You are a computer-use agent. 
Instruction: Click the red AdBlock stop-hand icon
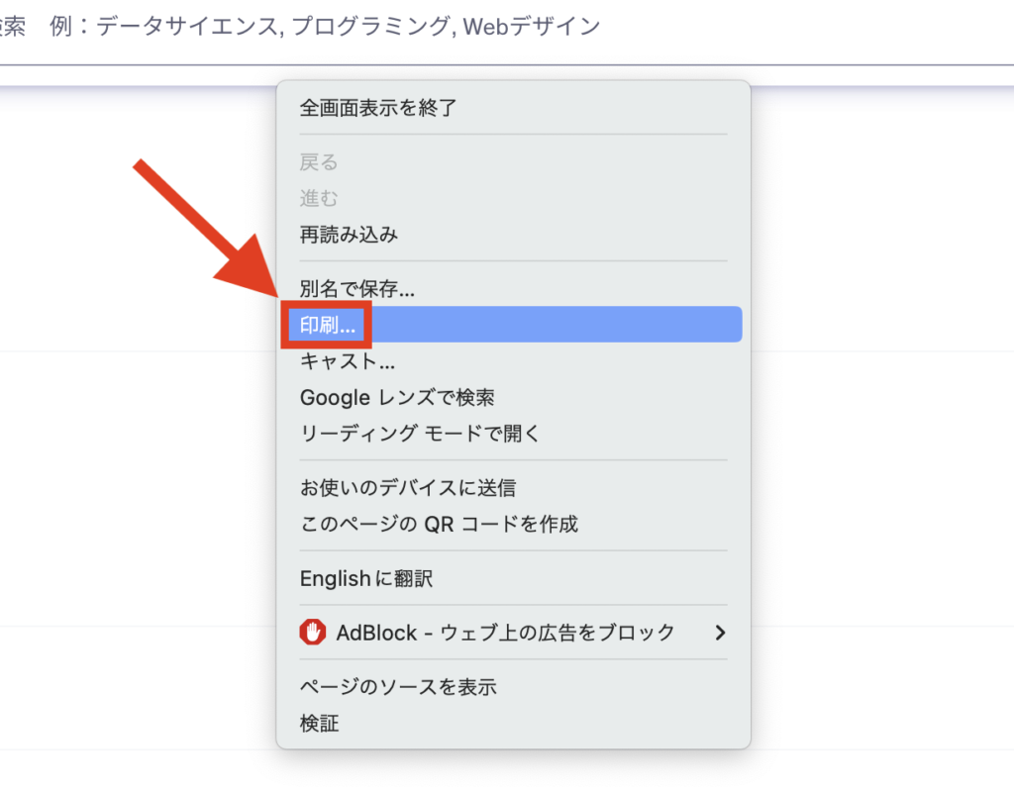[x=313, y=633]
